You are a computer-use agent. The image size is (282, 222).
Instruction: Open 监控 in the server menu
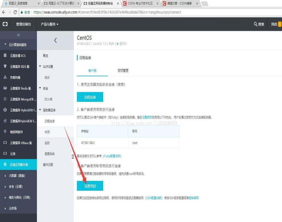click(x=47, y=143)
